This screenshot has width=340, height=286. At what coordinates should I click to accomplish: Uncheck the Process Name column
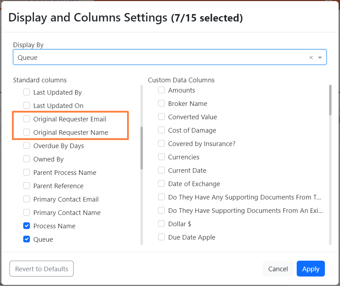coord(27,226)
